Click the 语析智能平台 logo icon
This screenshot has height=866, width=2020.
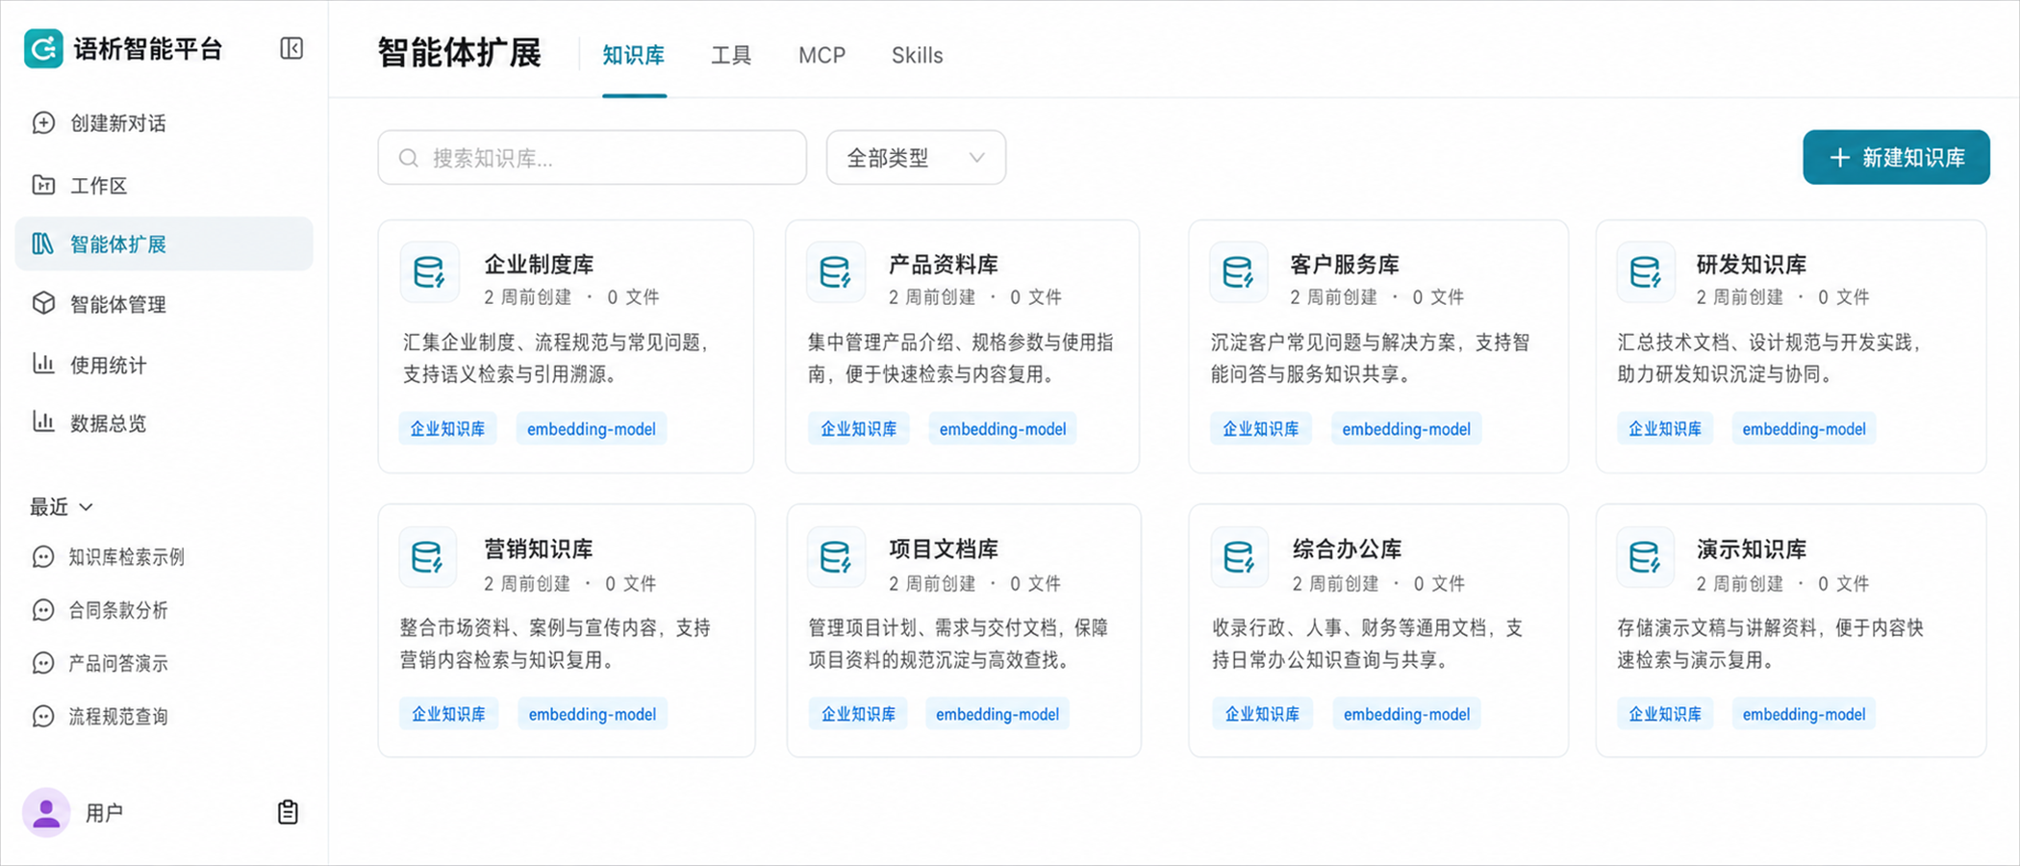coord(43,48)
